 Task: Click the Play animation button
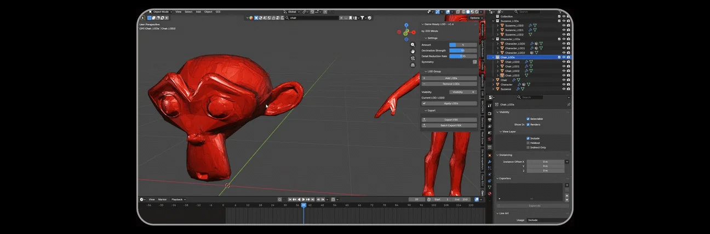[x=304, y=200]
